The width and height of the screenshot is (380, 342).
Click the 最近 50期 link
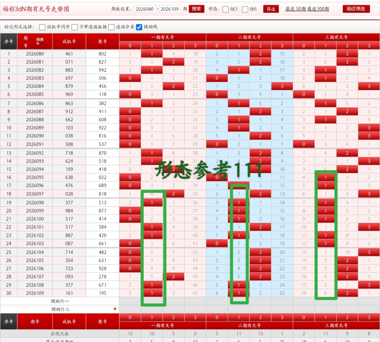coord(295,9)
